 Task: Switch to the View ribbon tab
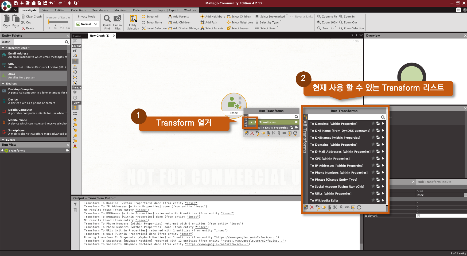tap(45, 10)
